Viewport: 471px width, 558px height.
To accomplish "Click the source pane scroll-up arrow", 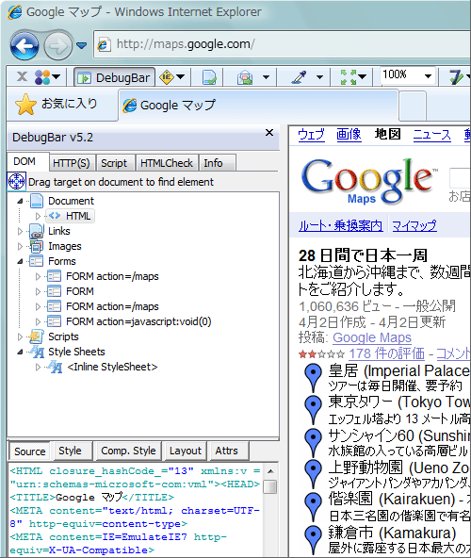I will point(270,471).
